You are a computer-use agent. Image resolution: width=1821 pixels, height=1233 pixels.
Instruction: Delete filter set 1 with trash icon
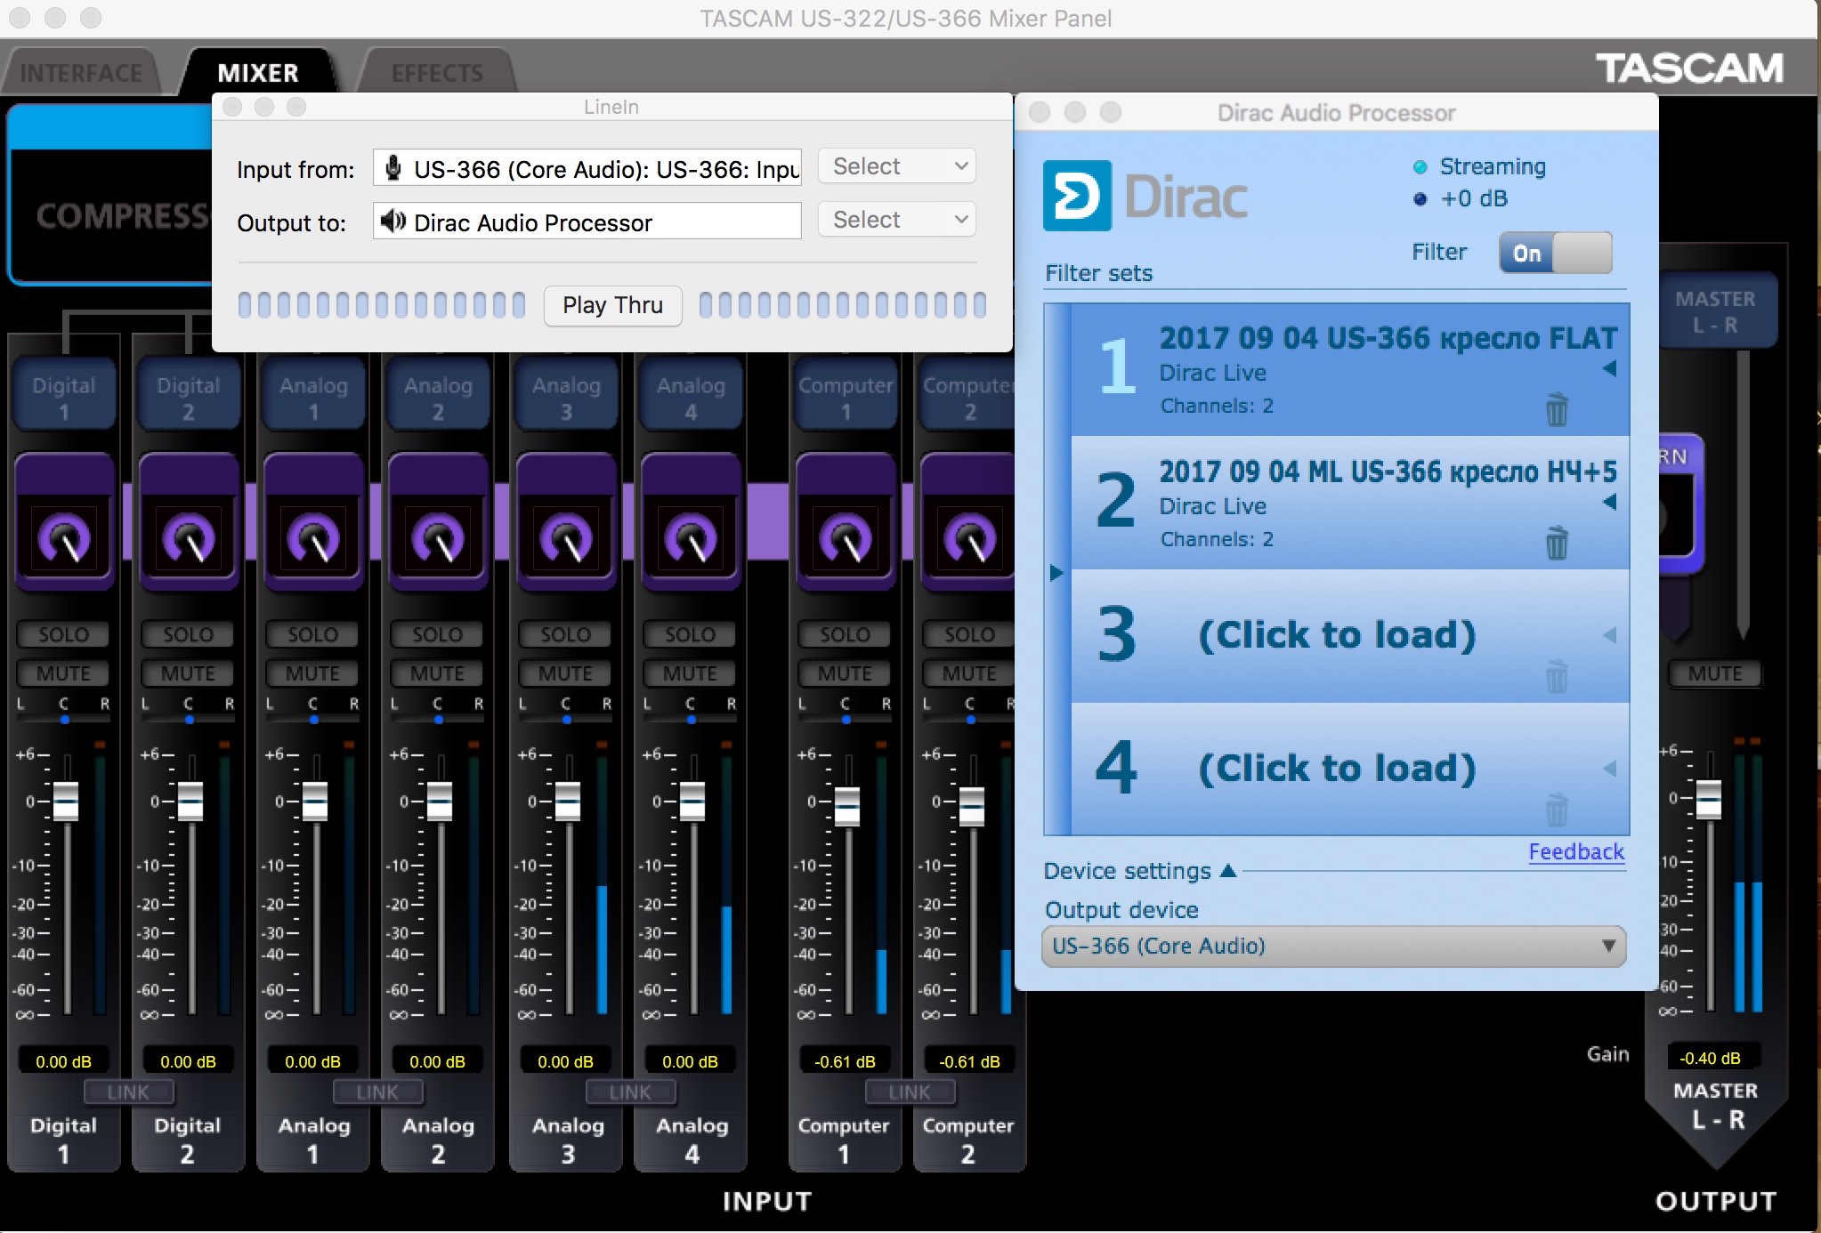1556,409
